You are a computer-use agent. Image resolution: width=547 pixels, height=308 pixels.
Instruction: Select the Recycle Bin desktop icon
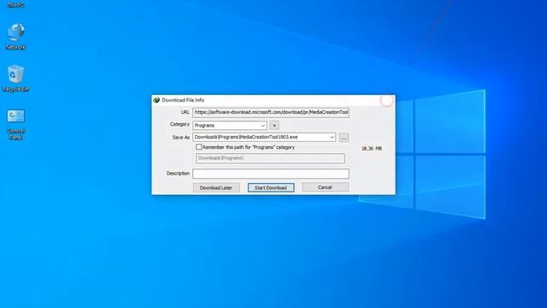click(15, 78)
